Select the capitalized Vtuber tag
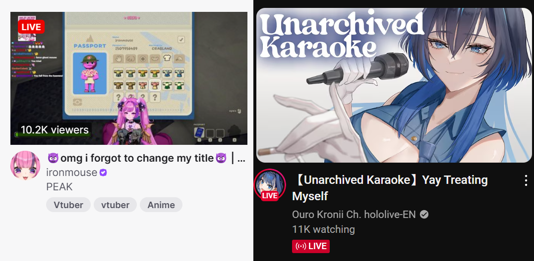Screen dimensions: 534x261 click(x=68, y=205)
